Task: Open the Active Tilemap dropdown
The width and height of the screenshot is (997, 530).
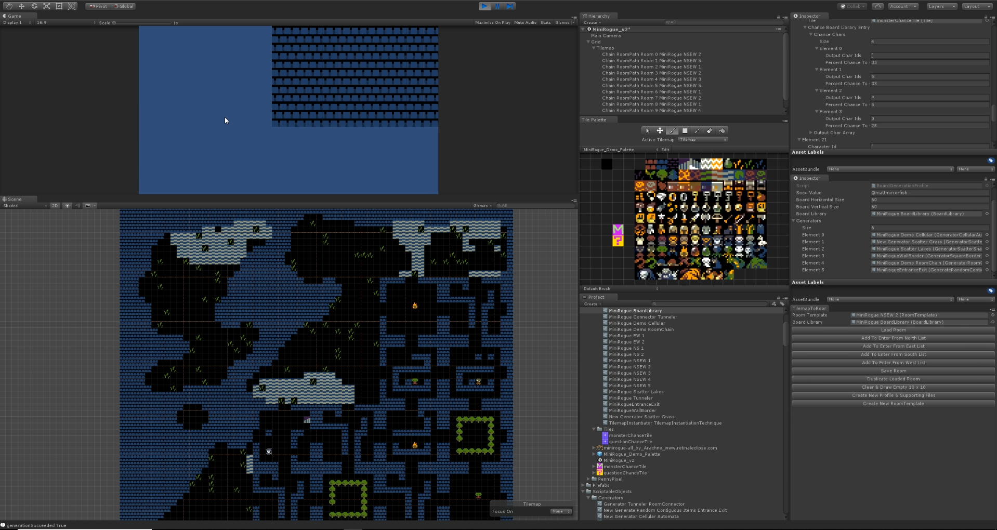Action: click(702, 139)
